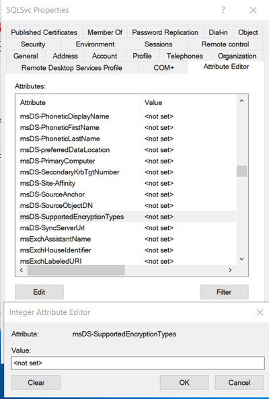
Task: Select the msDS-PrimaryComputer attribute row
Action: point(127,161)
